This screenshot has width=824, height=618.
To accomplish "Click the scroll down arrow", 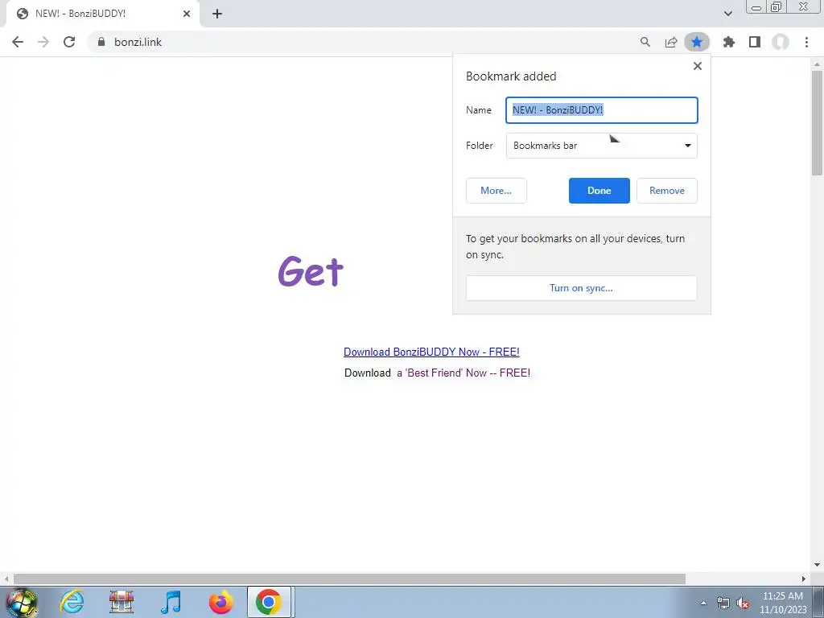I will [x=818, y=566].
